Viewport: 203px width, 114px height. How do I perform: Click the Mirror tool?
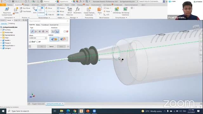pyautogui.click(x=61, y=11)
